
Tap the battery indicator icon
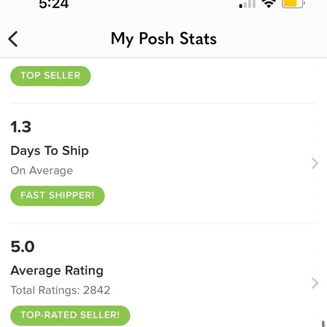(294, 3)
